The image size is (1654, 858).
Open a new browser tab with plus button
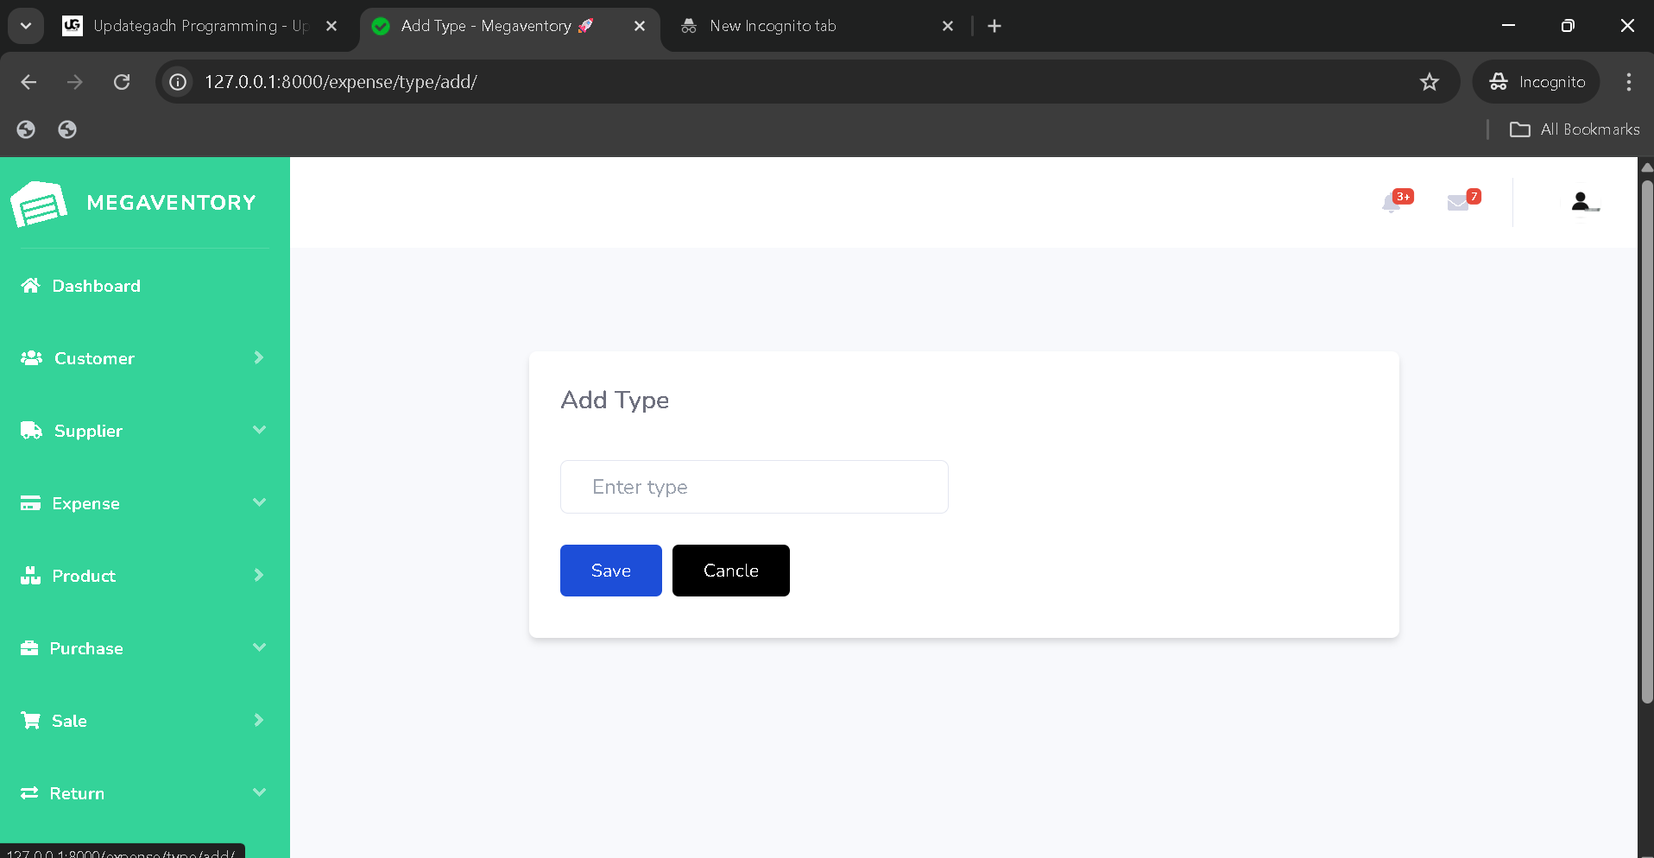point(994,26)
